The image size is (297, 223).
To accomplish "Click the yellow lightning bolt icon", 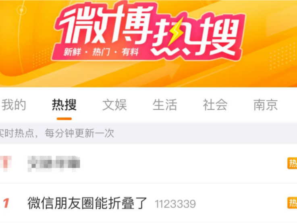I will (x=176, y=31).
